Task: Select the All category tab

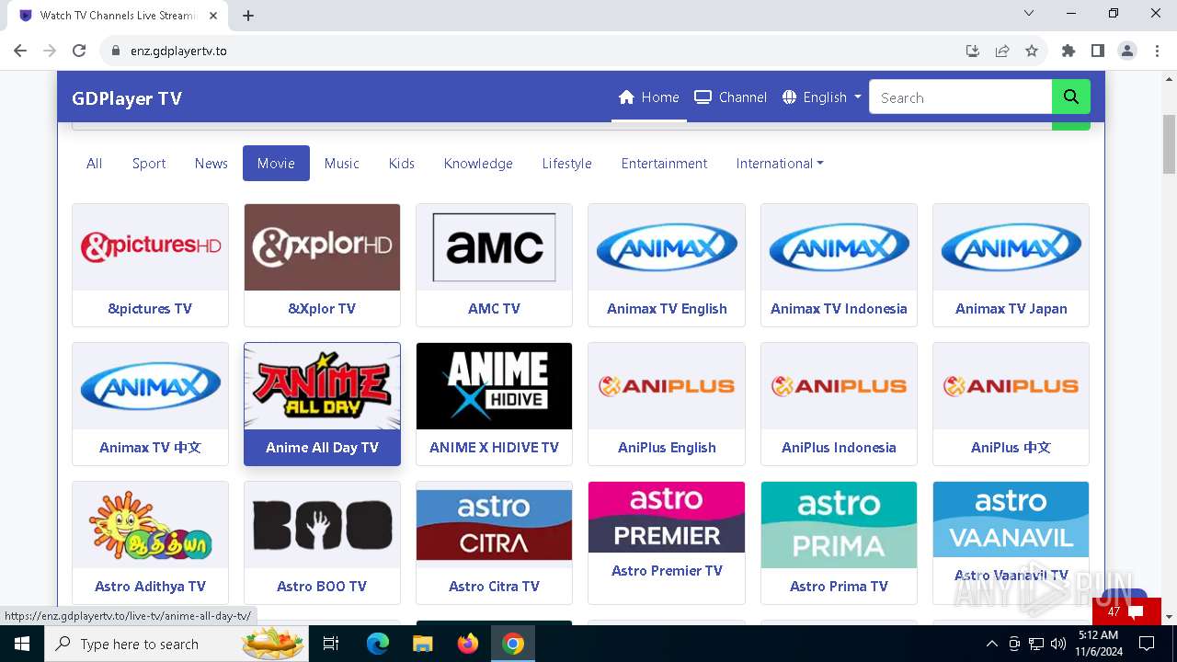Action: [94, 163]
